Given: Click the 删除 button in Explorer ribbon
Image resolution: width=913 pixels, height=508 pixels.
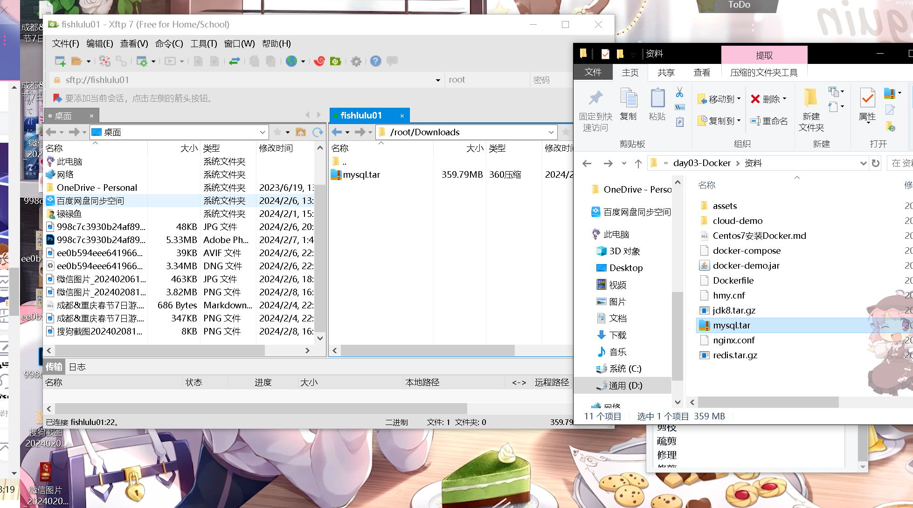Looking at the screenshot, I should coord(768,99).
